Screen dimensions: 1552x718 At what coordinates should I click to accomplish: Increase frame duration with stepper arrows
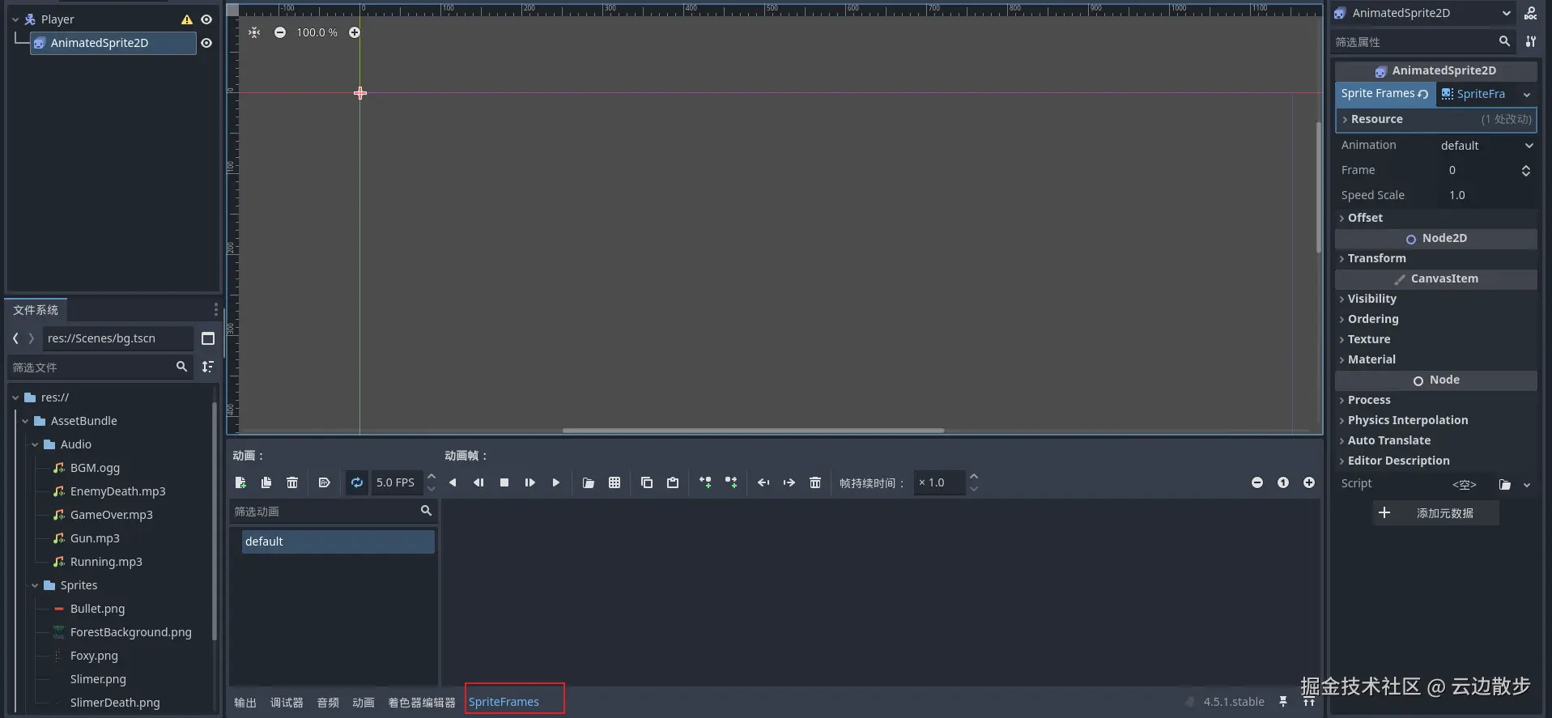pos(974,477)
